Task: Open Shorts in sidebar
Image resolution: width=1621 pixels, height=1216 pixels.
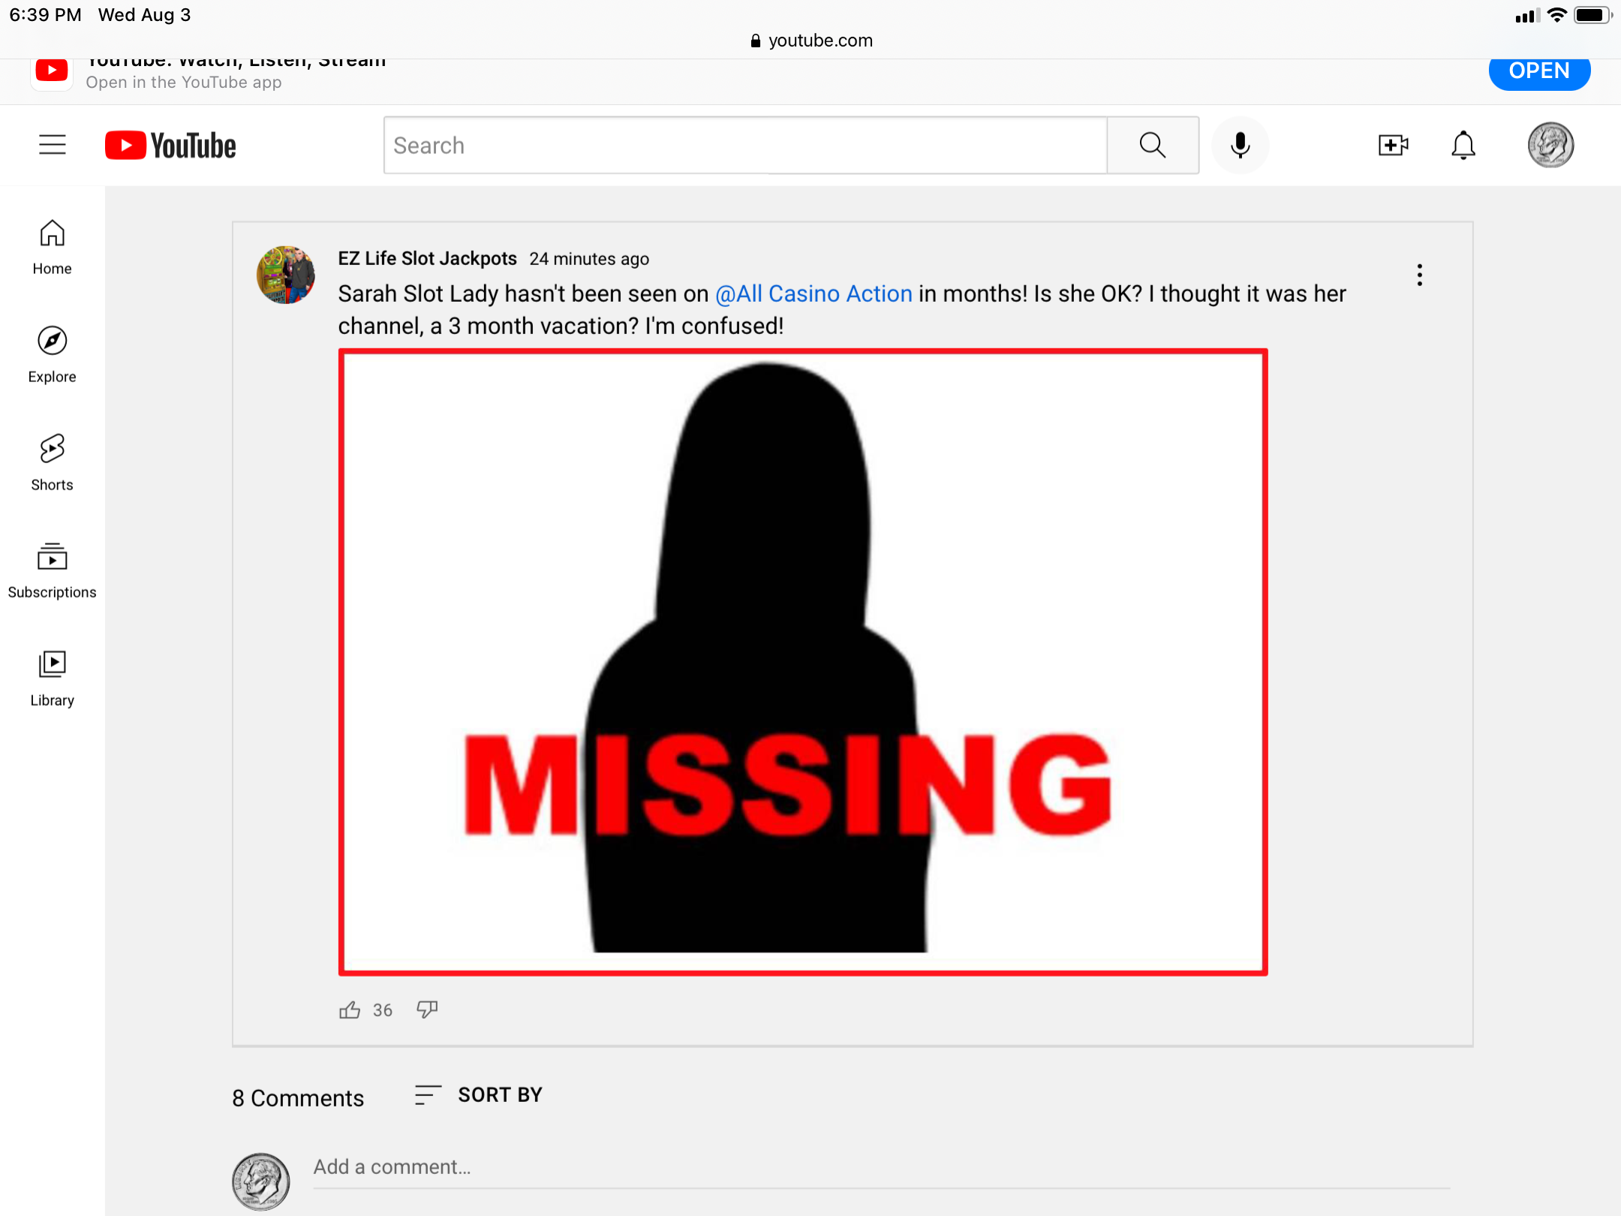Action: [x=52, y=462]
